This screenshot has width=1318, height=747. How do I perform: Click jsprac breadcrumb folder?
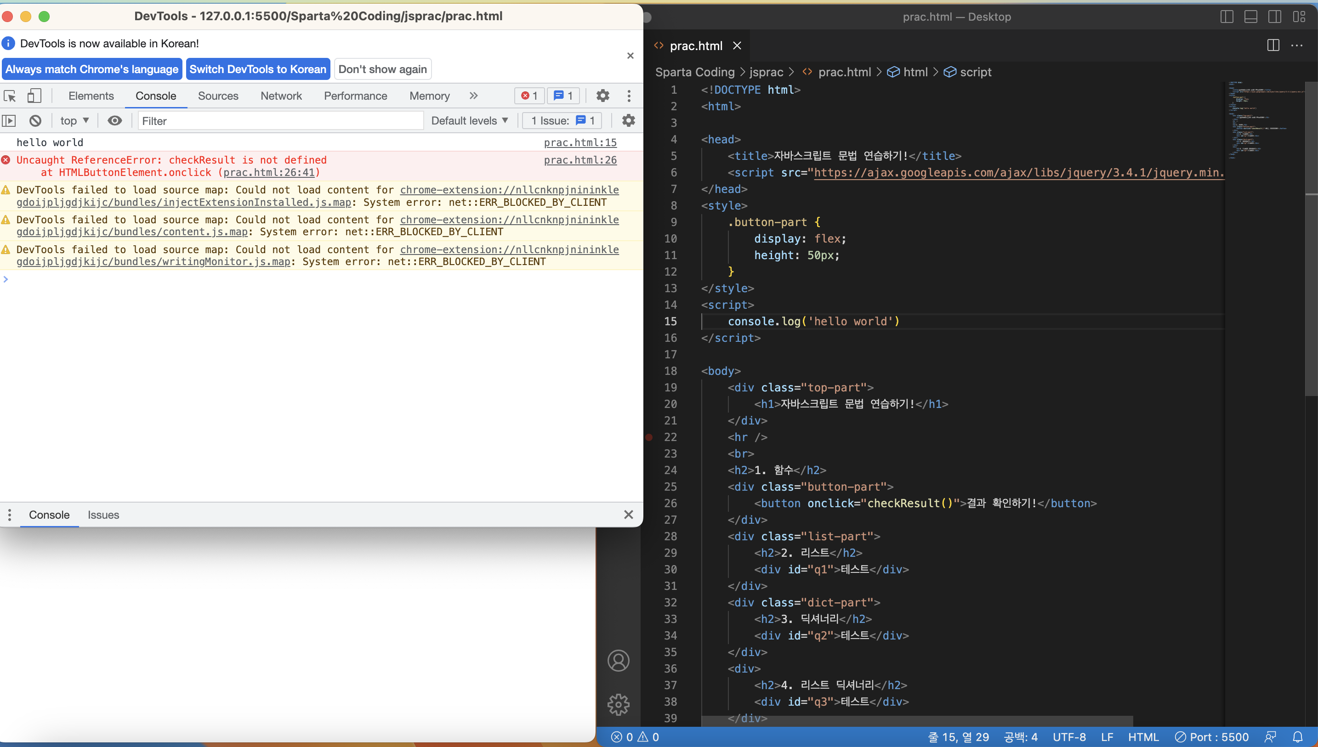[766, 72]
